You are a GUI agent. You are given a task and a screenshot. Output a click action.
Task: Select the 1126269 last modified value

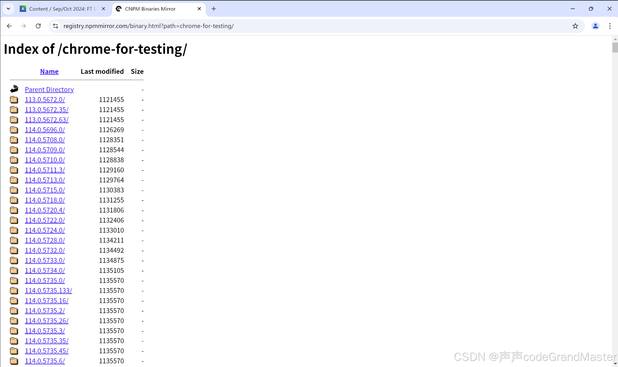point(111,130)
